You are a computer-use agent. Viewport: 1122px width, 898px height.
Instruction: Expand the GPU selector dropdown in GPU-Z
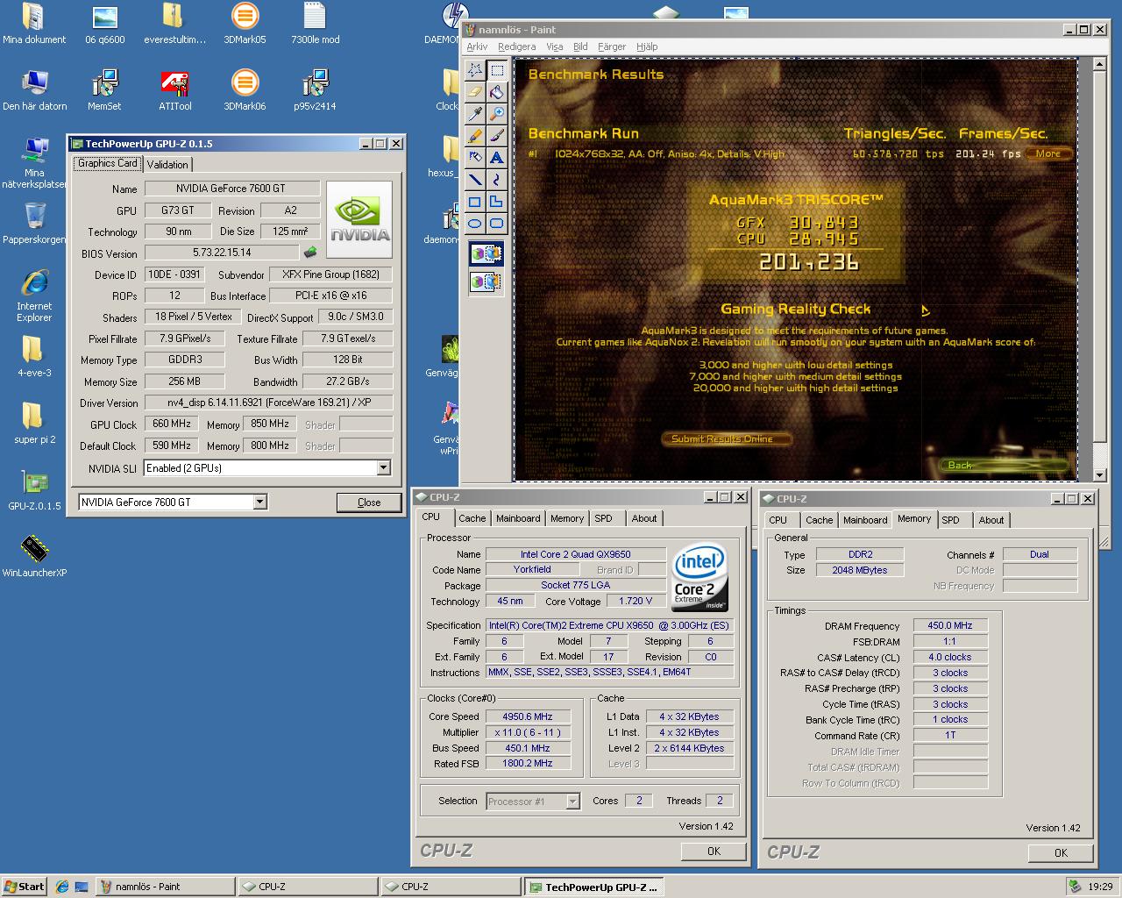(x=259, y=502)
